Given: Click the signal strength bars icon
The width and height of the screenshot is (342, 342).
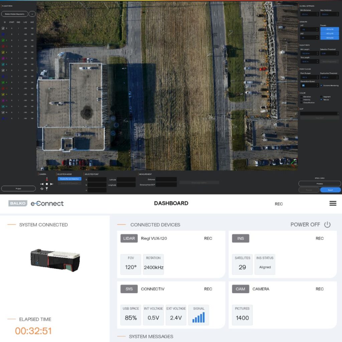Looking at the screenshot, I should (x=198, y=317).
